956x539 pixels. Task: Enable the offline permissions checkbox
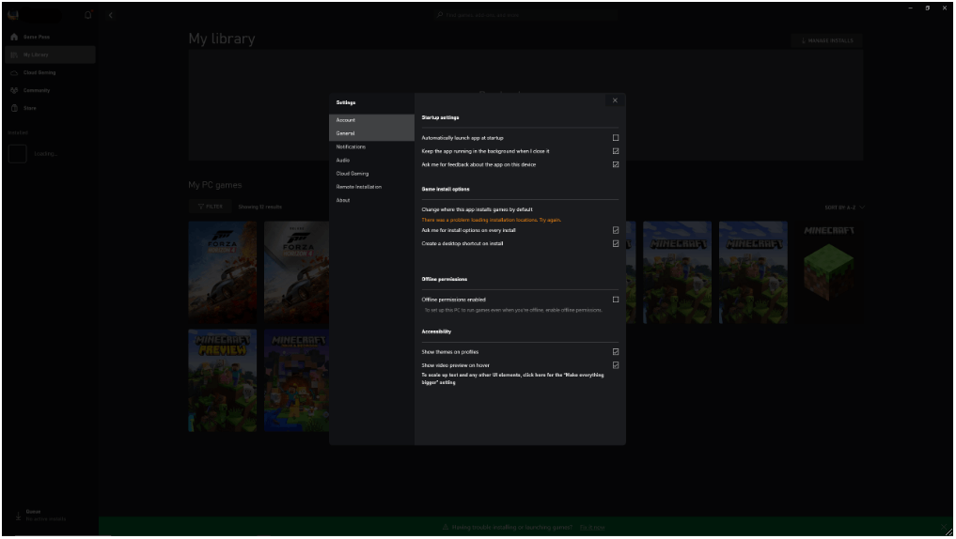point(616,300)
